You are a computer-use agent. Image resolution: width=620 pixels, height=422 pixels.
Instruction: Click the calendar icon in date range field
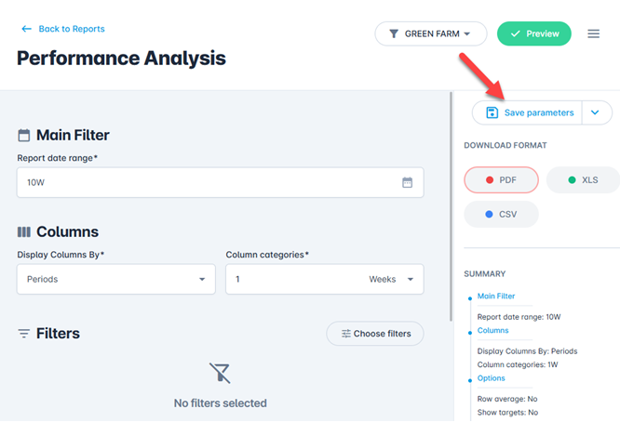(407, 183)
